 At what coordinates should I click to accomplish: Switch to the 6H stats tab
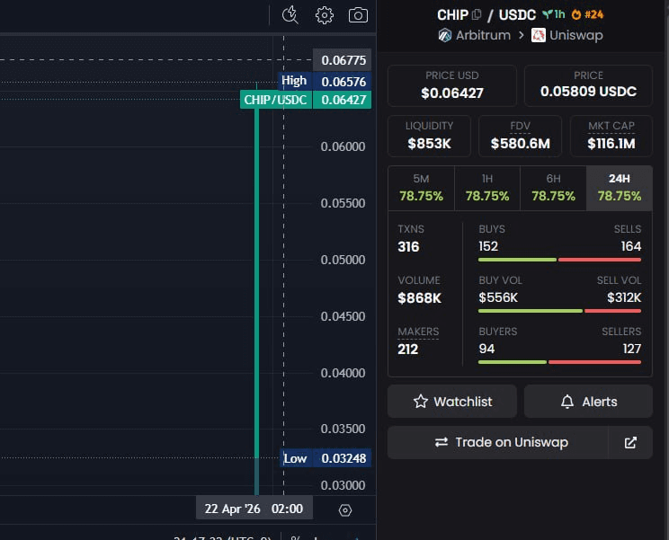pos(553,188)
